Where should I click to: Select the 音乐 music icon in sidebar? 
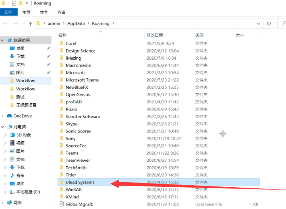click(x=12, y=176)
